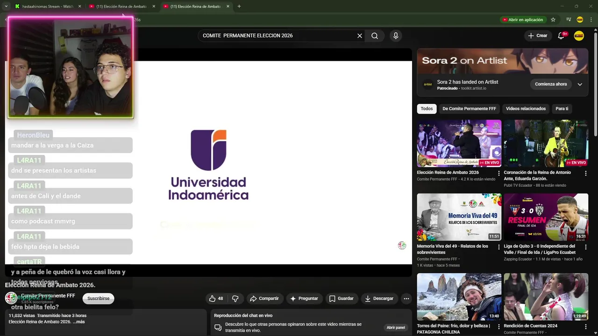Close the hastaahinomas Stream tab

point(79,7)
